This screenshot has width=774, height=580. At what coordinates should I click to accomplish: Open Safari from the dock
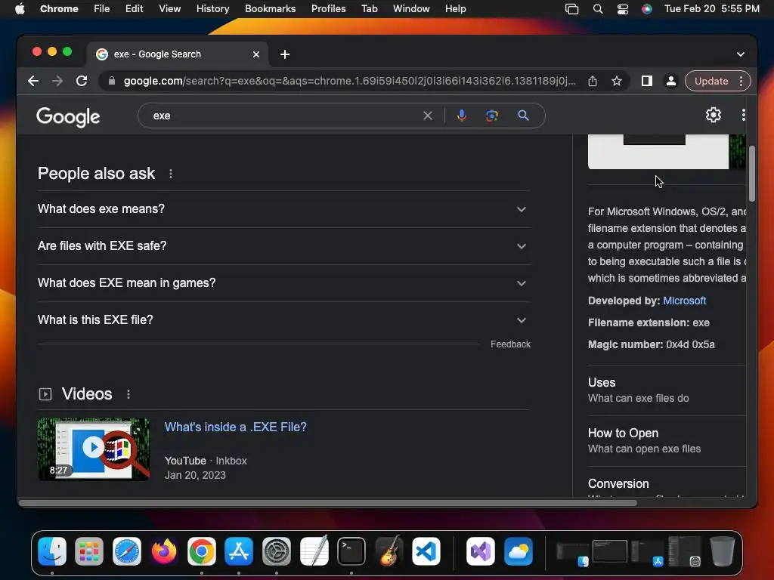click(x=127, y=551)
